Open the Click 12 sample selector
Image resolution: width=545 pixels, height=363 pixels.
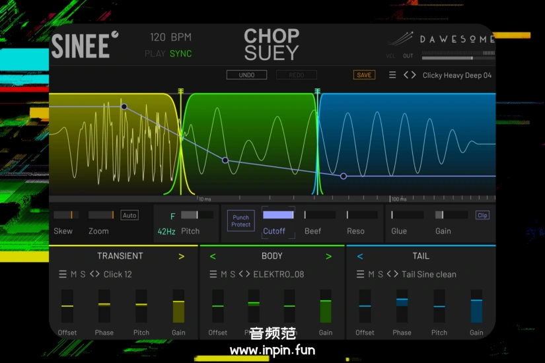point(118,275)
